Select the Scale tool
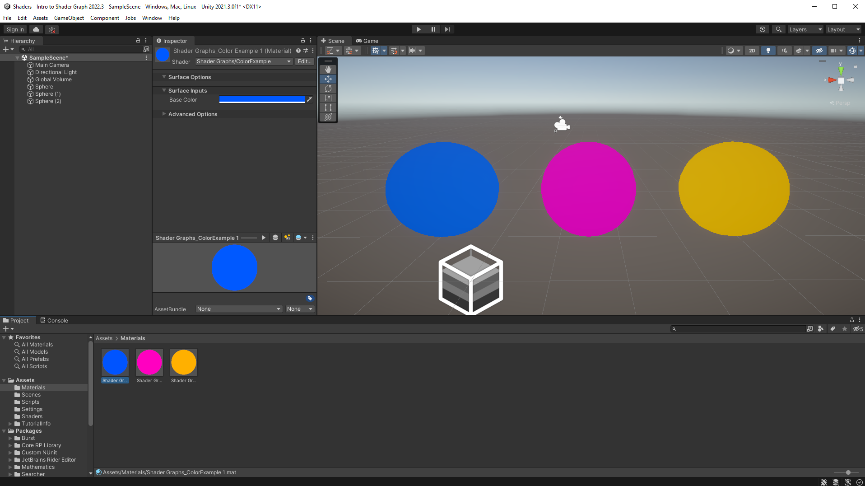Image resolution: width=865 pixels, height=486 pixels. (x=328, y=98)
